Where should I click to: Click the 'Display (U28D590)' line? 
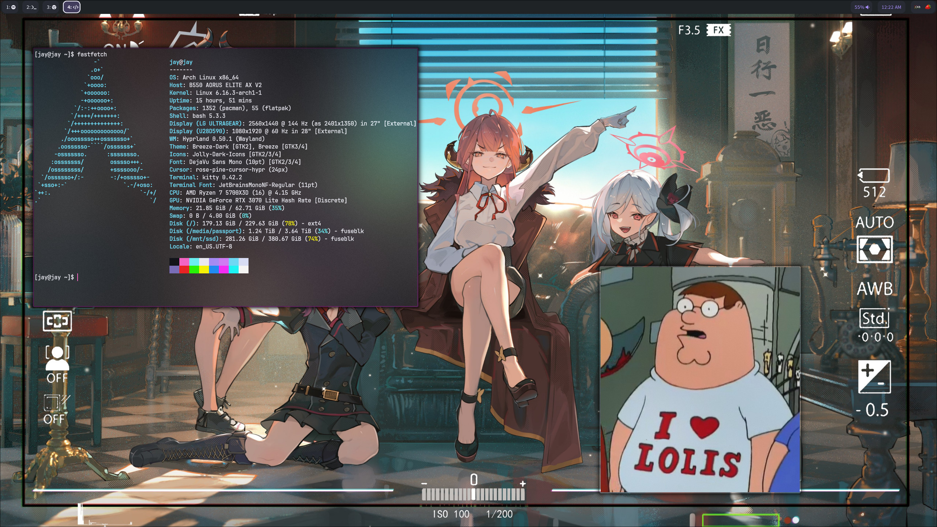tap(258, 131)
